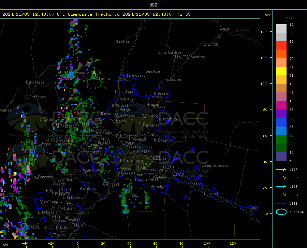Click the 'Zapata' place label

point(84,213)
